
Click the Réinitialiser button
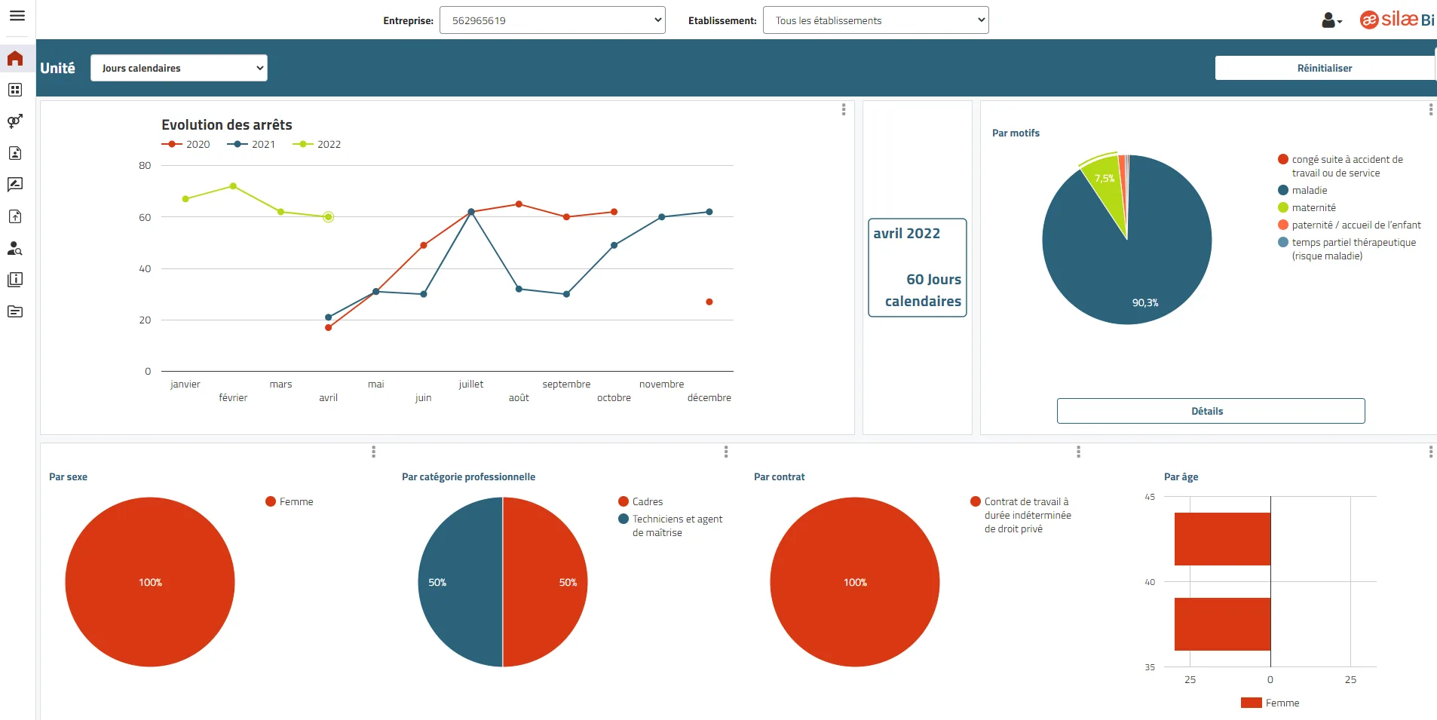[x=1325, y=68]
